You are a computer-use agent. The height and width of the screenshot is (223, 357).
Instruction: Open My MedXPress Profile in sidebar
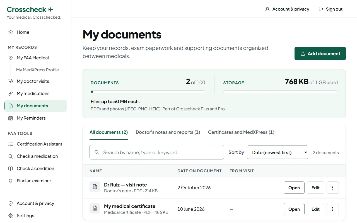coord(37,70)
